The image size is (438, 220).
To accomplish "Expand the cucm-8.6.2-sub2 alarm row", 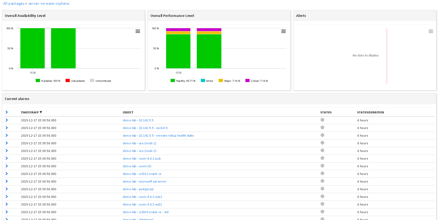I will point(7,197).
